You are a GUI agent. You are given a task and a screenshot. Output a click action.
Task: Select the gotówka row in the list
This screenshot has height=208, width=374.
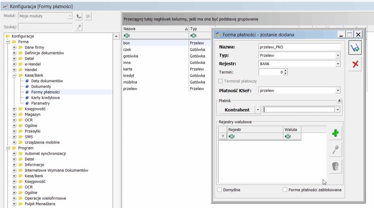[x=130, y=56]
